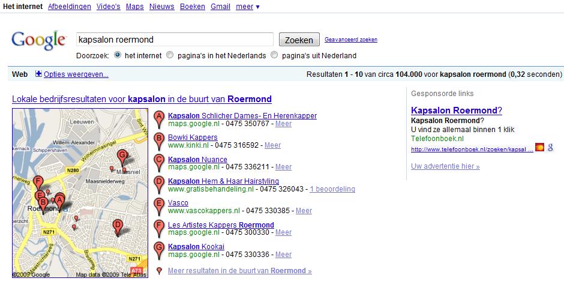Click 'Uw advertentie hier' link
Viewport: 564px width, 281px height.
pos(445,166)
